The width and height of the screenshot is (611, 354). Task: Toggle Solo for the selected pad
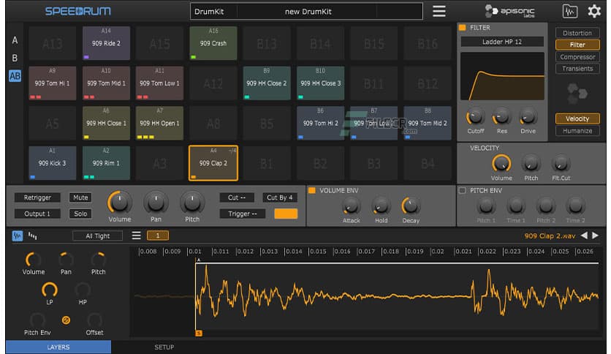tap(80, 214)
